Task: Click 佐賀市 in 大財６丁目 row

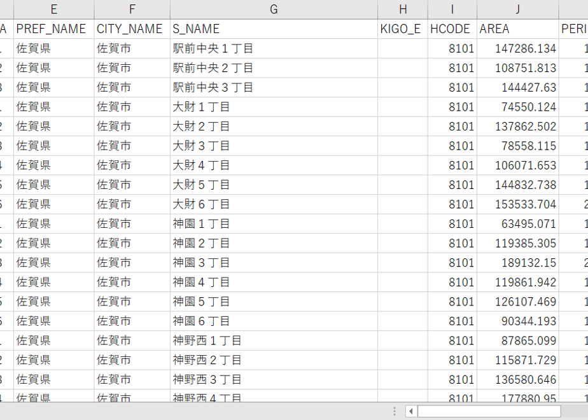Action: point(132,204)
